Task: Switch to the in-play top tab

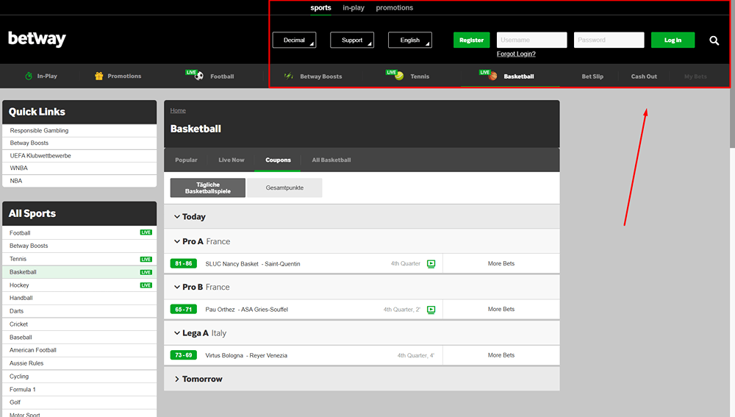Action: click(354, 7)
